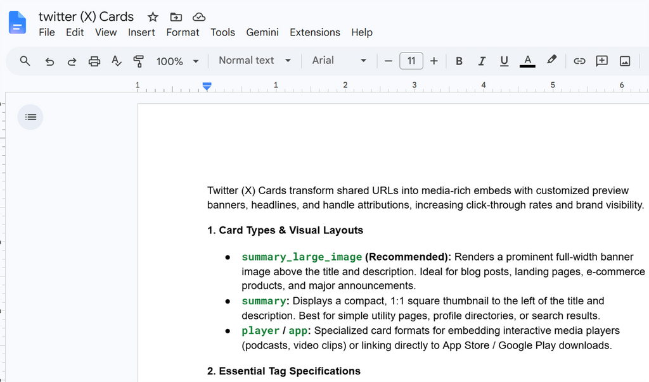Click the green 'summary' code text in second bullet
This screenshot has width=649, height=382.
(264, 301)
